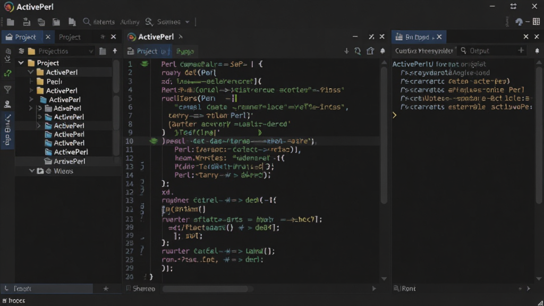Click the output panel vertical scrollbar
544x306 pixels.
539,135
